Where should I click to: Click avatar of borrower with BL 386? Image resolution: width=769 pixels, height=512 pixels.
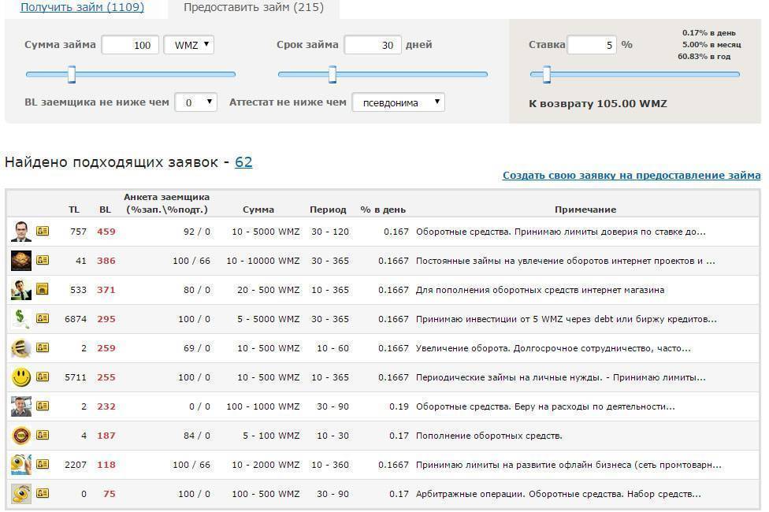[20, 260]
